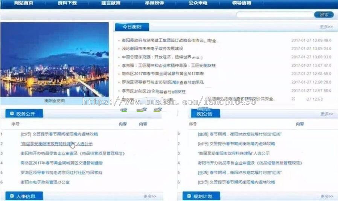This screenshot has width=338, height=201.
Task: Open 今日衡阳 news 罗湖区领导春节前走访慰问
Action: [x=163, y=82]
